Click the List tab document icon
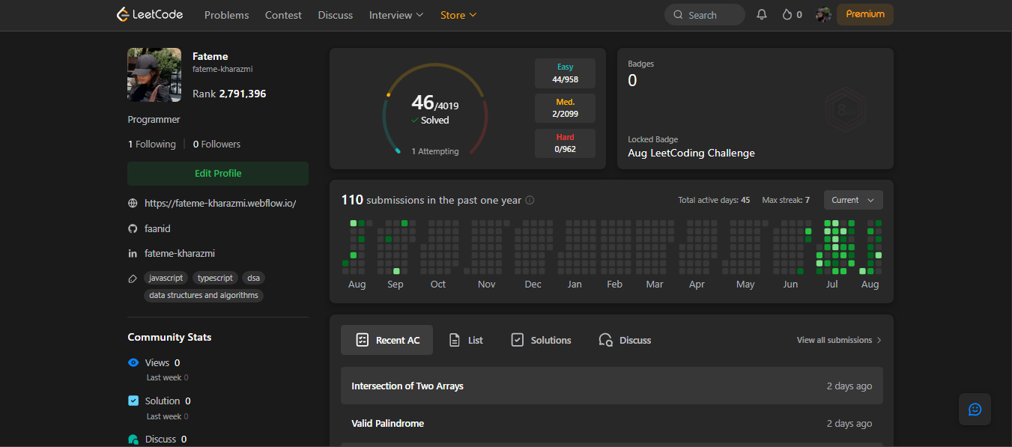 click(454, 340)
